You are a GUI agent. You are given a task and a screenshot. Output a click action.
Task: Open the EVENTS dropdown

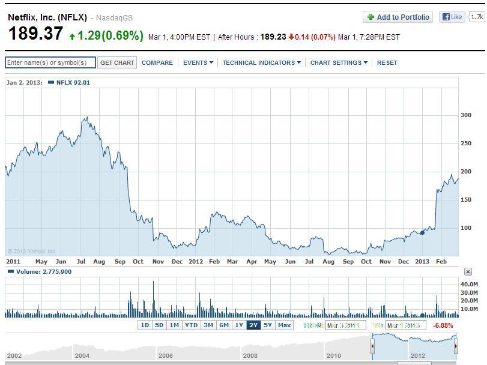[x=198, y=62]
